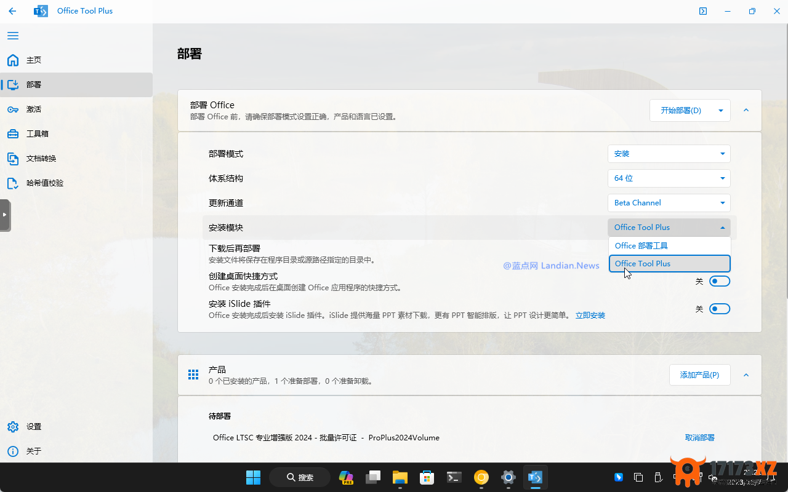Expand the left edge side panel handle

tap(5, 215)
